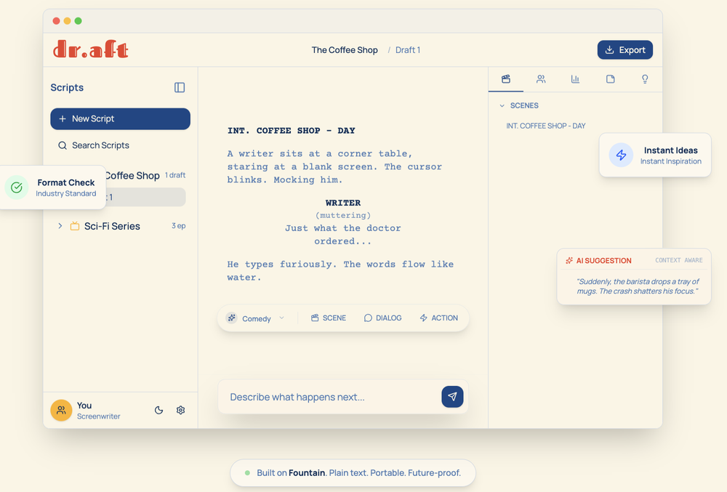Click the yellow minimize window dot

coord(67,21)
